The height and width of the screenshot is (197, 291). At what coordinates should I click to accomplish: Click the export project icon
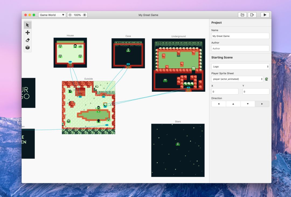[252, 15]
